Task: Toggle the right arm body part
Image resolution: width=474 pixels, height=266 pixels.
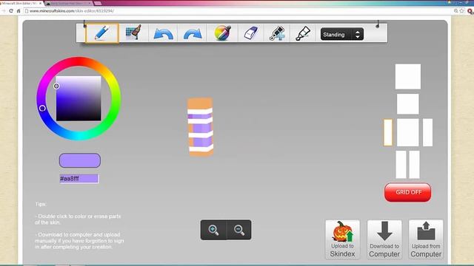Action: 428,132
